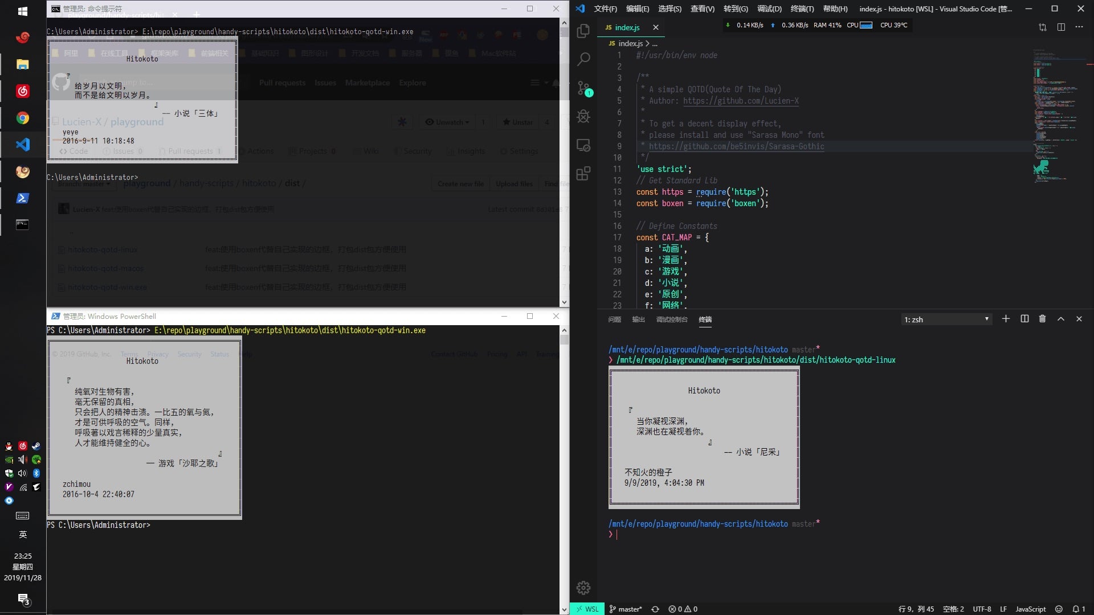Switch to the 问题 panel tab
Image resolution: width=1094 pixels, height=615 pixels.
click(x=614, y=319)
